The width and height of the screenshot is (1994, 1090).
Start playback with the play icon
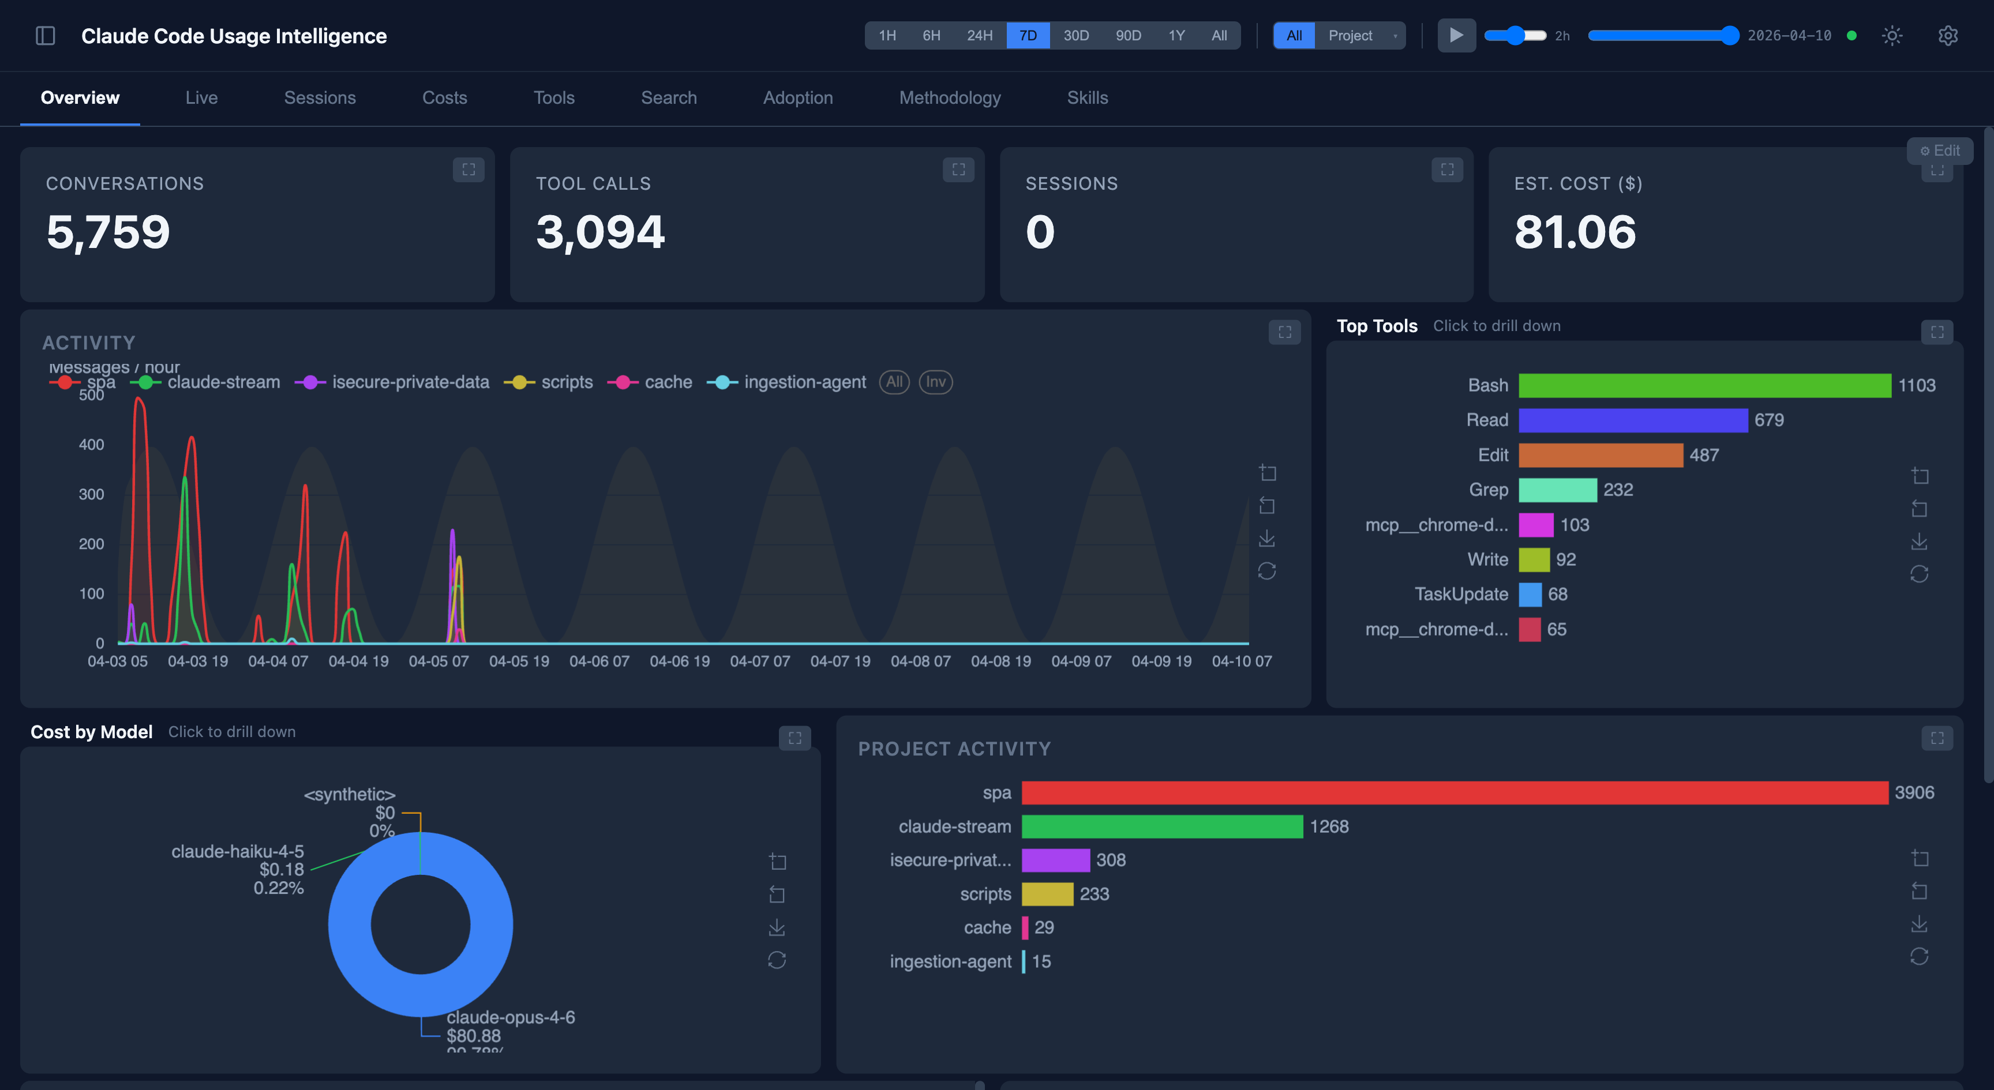tap(1457, 36)
